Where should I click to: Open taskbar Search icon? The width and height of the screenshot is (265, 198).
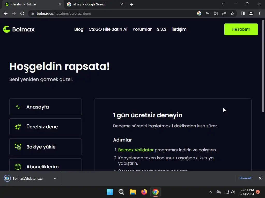tap(121, 192)
